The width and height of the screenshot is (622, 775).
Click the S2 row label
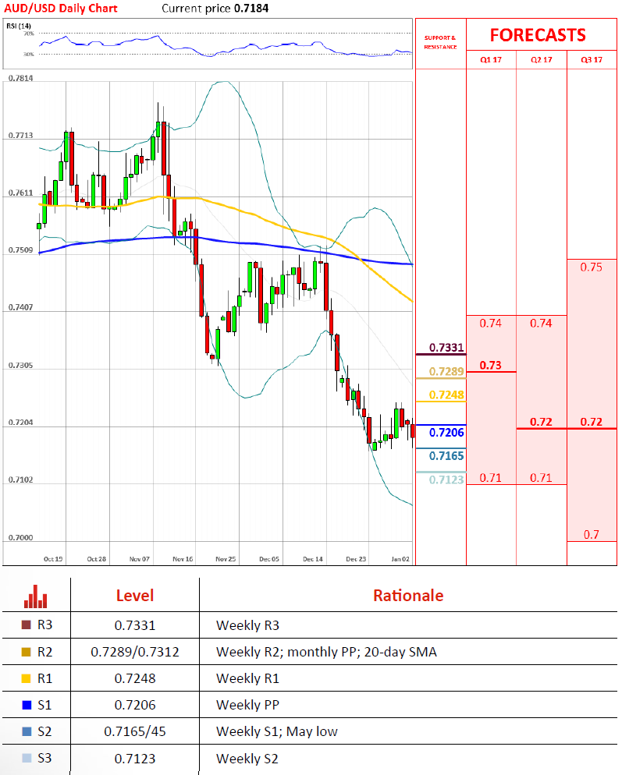coord(44,731)
